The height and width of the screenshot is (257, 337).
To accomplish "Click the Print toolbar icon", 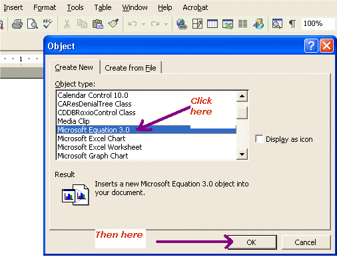I will pyautogui.click(x=17, y=24).
